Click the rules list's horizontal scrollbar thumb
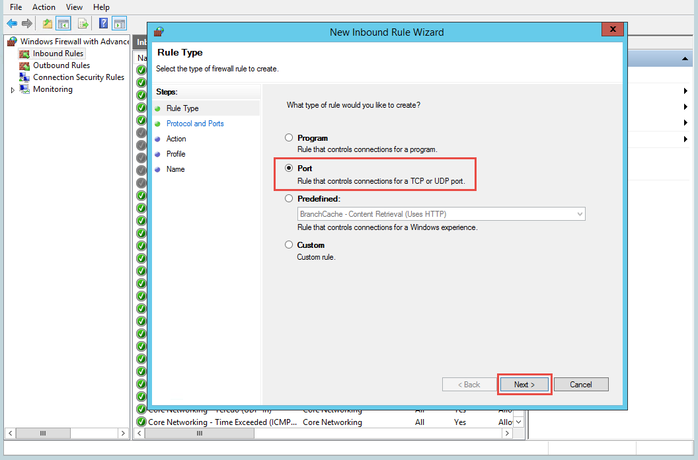This screenshot has height=460, width=698. (200, 433)
